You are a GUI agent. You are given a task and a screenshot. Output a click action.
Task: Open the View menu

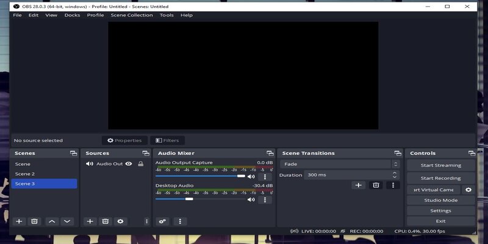[x=51, y=15]
